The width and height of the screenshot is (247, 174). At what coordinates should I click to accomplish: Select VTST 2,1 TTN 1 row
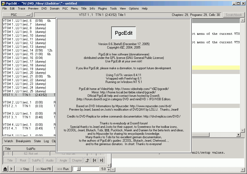pos(29,106)
